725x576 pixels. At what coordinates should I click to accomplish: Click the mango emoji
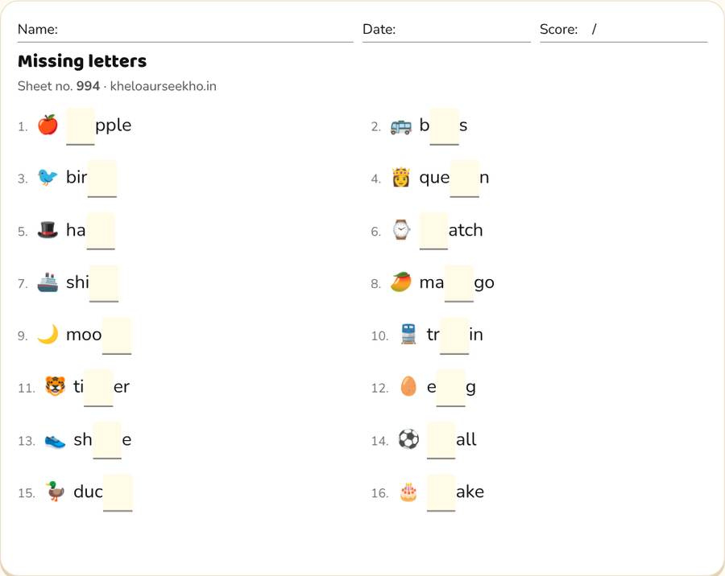401,282
